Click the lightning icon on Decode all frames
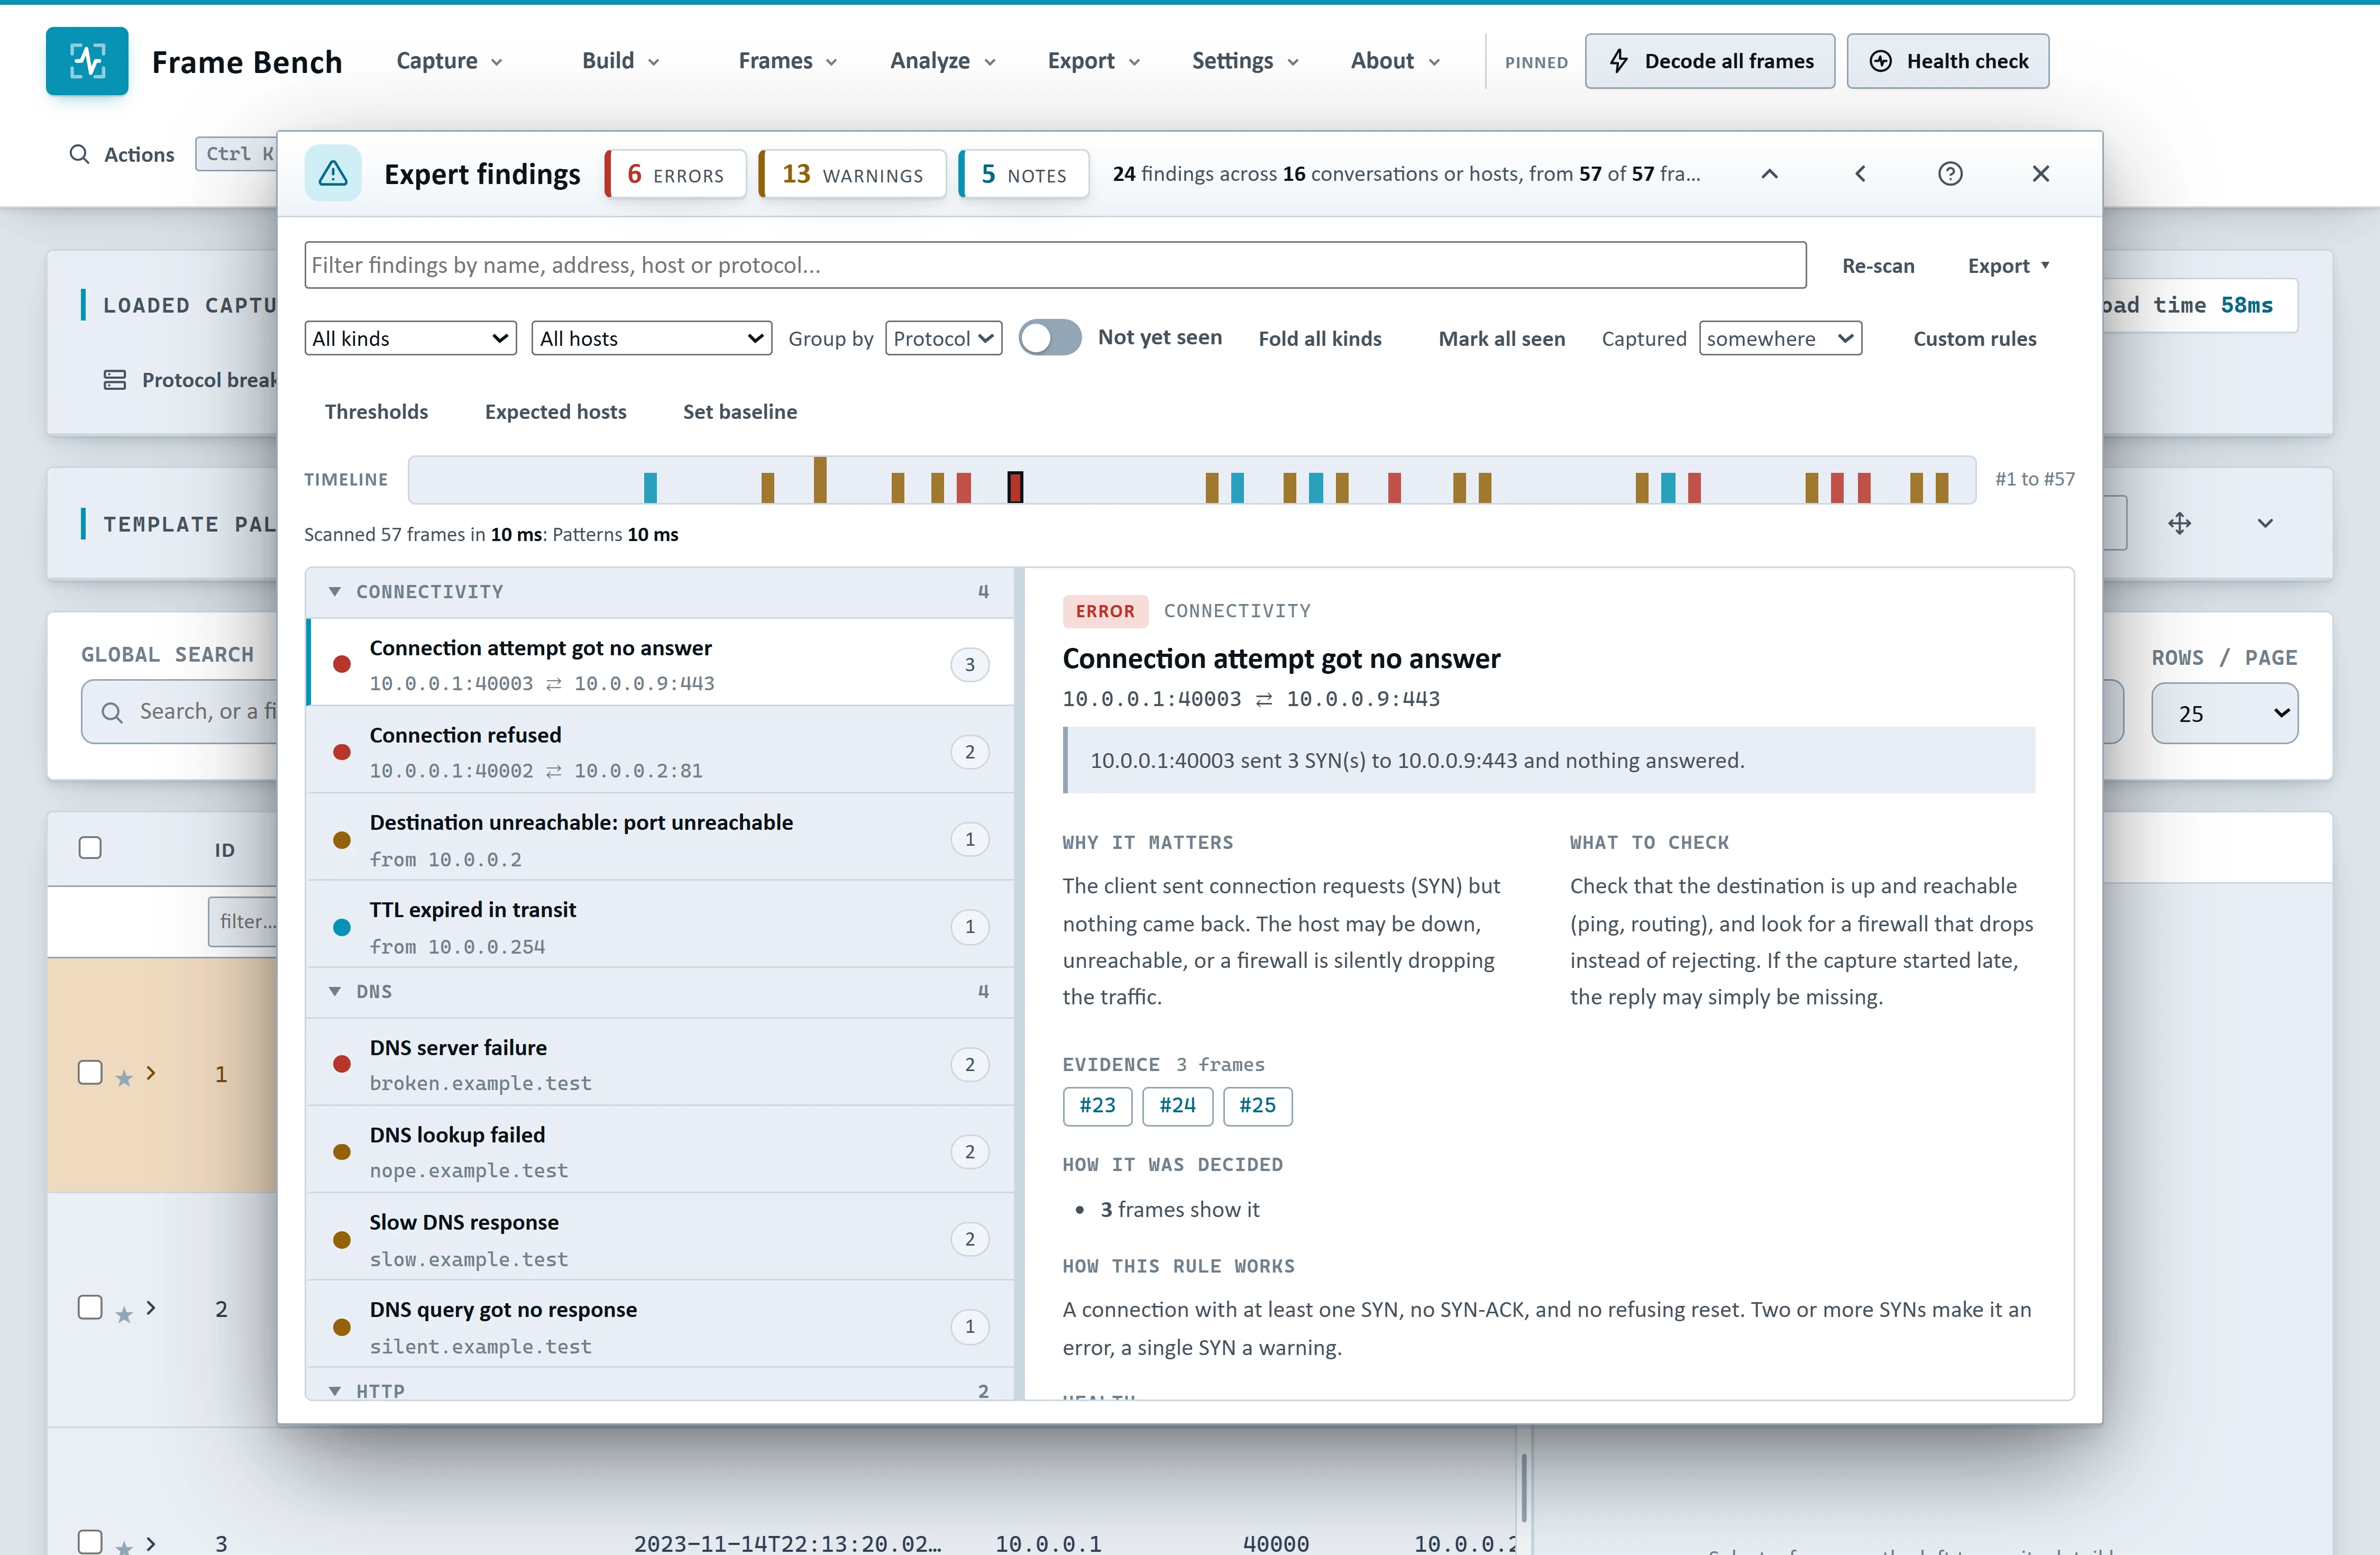This screenshot has height=1555, width=2380. [1619, 61]
